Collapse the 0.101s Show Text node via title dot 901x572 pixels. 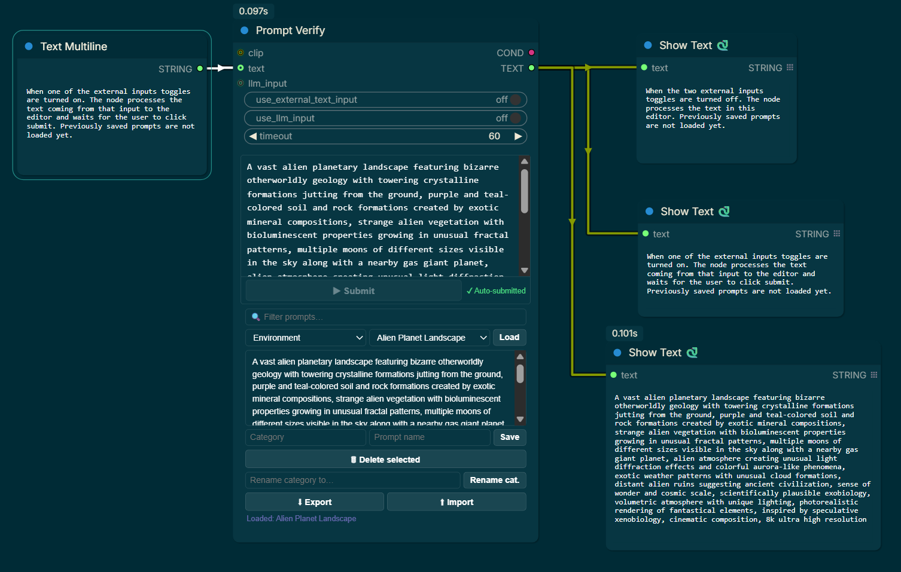(617, 353)
